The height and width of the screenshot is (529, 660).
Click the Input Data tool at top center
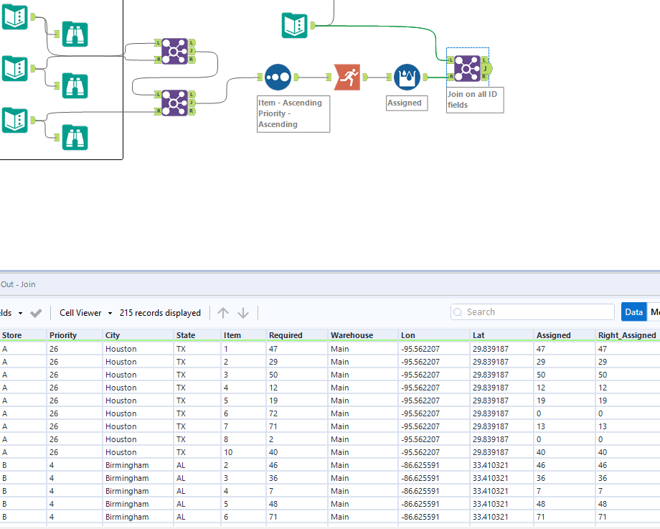(294, 25)
